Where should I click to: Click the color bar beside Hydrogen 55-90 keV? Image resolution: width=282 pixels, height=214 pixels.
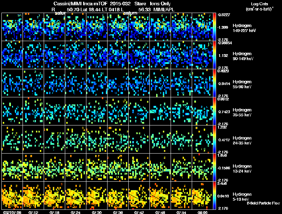click(214, 83)
